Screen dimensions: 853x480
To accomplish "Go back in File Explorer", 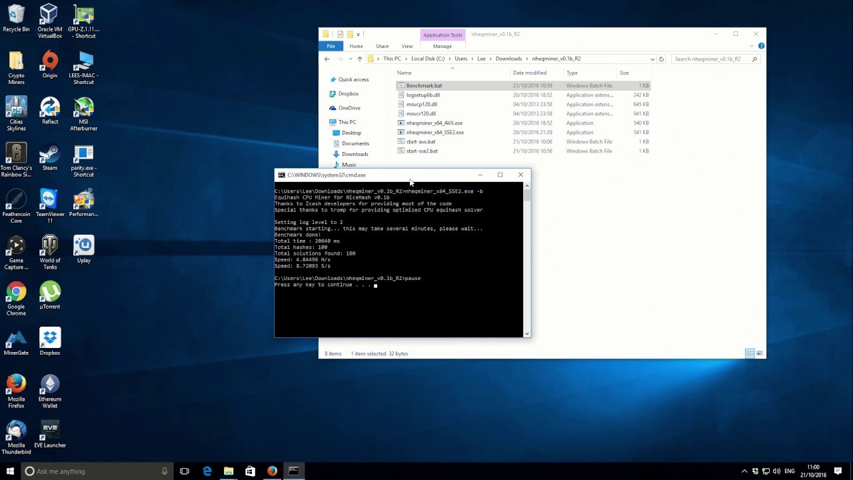I will coord(327,59).
